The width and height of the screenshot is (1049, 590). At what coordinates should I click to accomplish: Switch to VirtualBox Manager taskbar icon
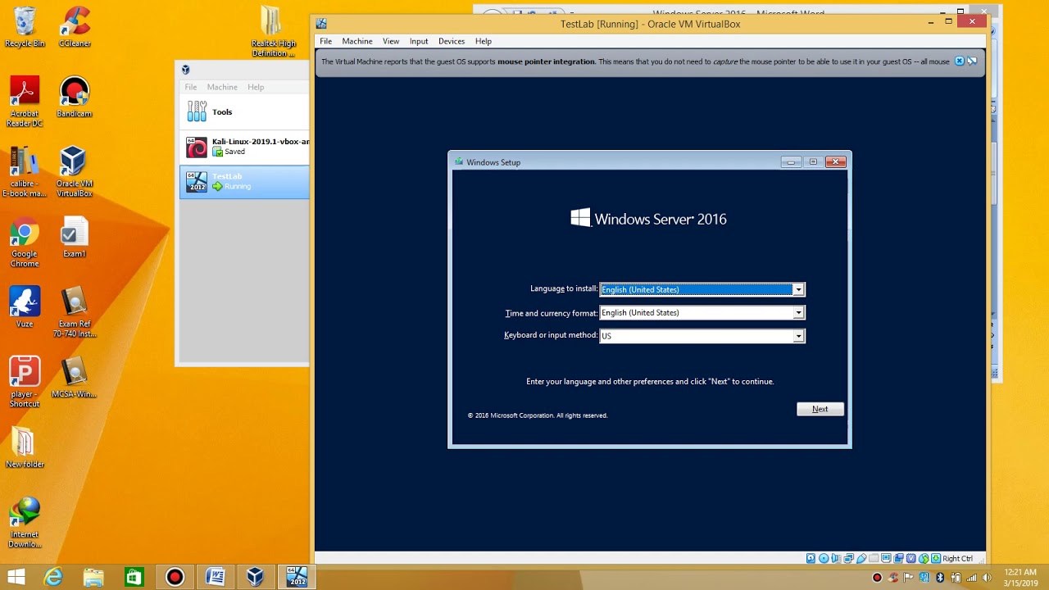[255, 577]
